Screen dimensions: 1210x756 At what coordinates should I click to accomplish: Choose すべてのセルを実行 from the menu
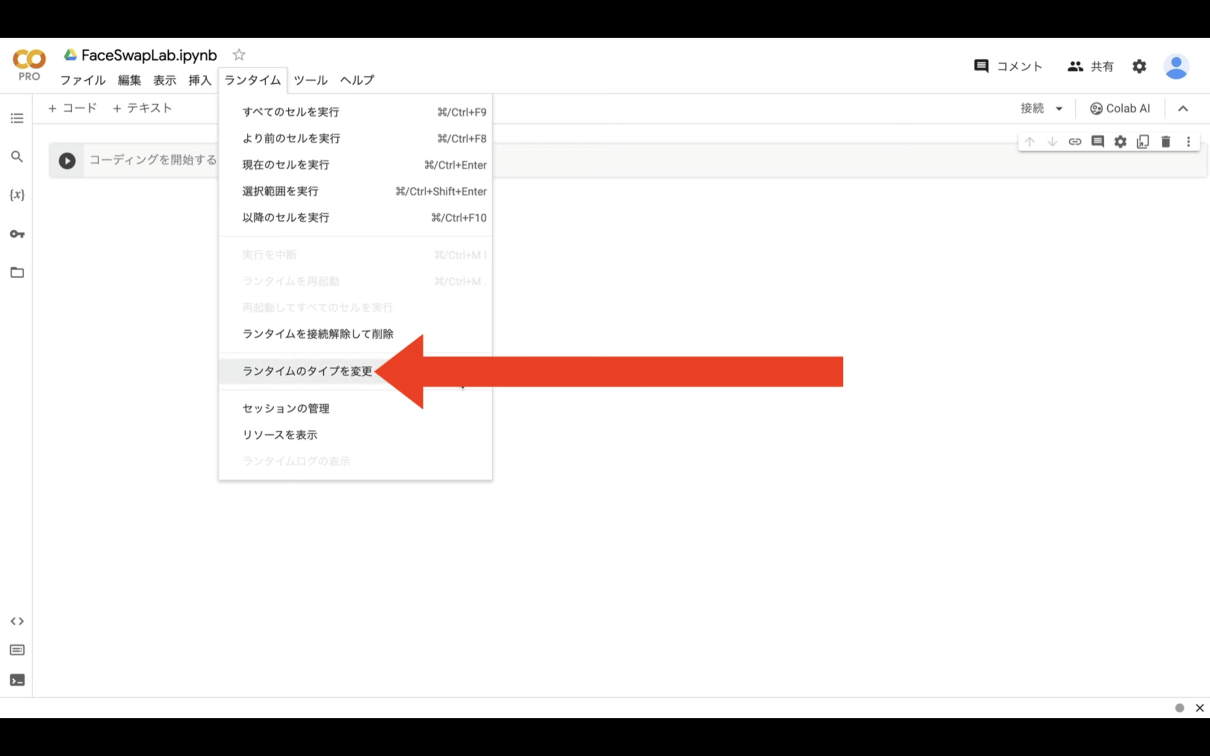[291, 112]
